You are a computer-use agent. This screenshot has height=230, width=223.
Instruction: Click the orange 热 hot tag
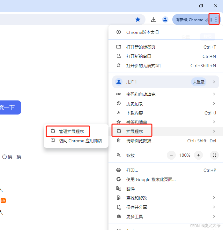[3, 200]
